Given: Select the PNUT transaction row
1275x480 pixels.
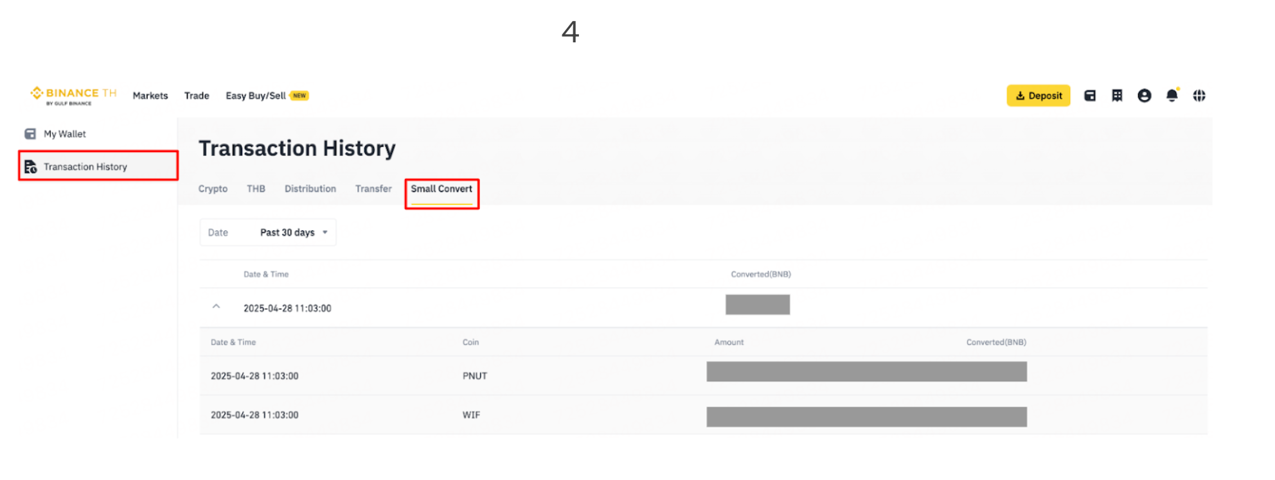Looking at the screenshot, I should [x=703, y=375].
